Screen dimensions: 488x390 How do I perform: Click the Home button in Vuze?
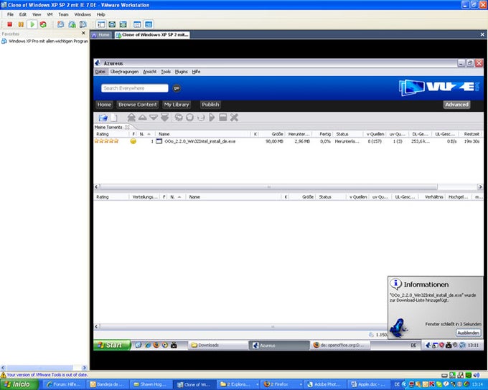click(x=104, y=105)
